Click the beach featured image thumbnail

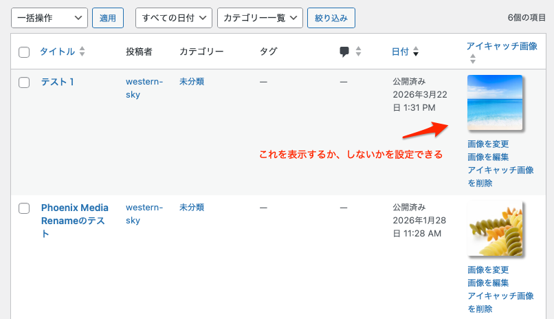click(494, 102)
